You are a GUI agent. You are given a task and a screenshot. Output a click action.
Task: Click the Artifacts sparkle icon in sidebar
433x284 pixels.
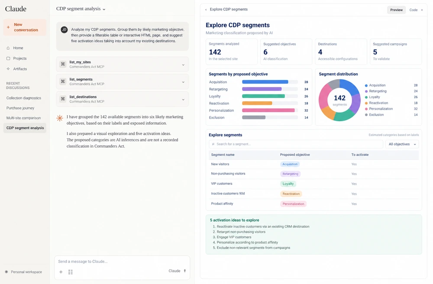(8, 69)
